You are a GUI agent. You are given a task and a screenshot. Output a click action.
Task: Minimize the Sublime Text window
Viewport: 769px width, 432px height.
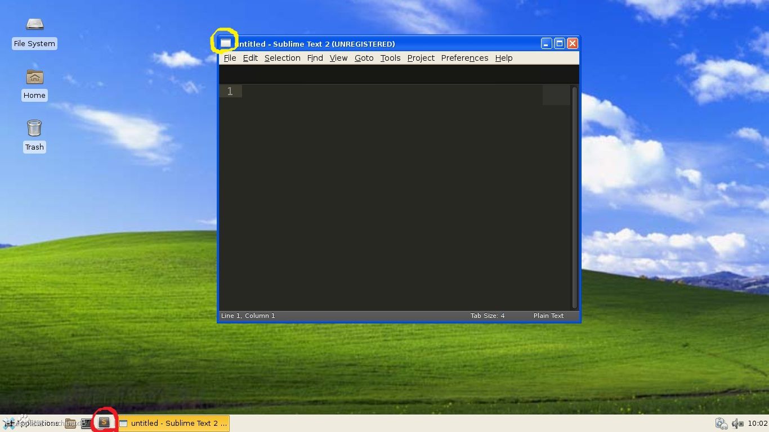click(x=546, y=43)
